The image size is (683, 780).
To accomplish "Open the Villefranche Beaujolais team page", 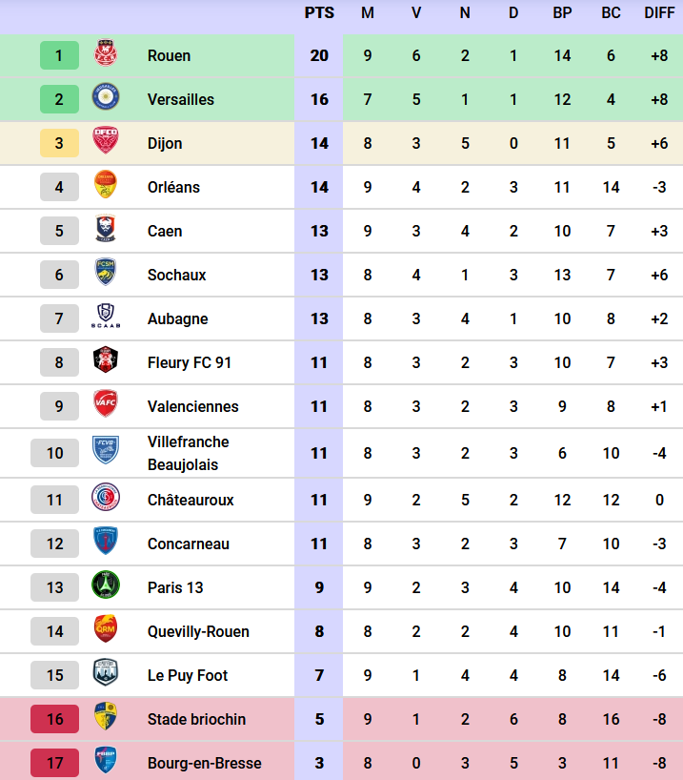I will (x=188, y=453).
